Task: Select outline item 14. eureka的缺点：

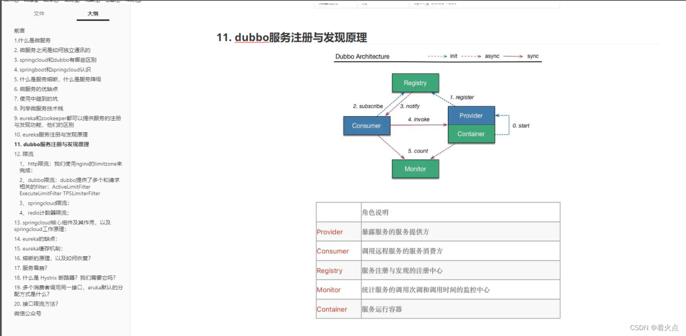Action: 35,239
